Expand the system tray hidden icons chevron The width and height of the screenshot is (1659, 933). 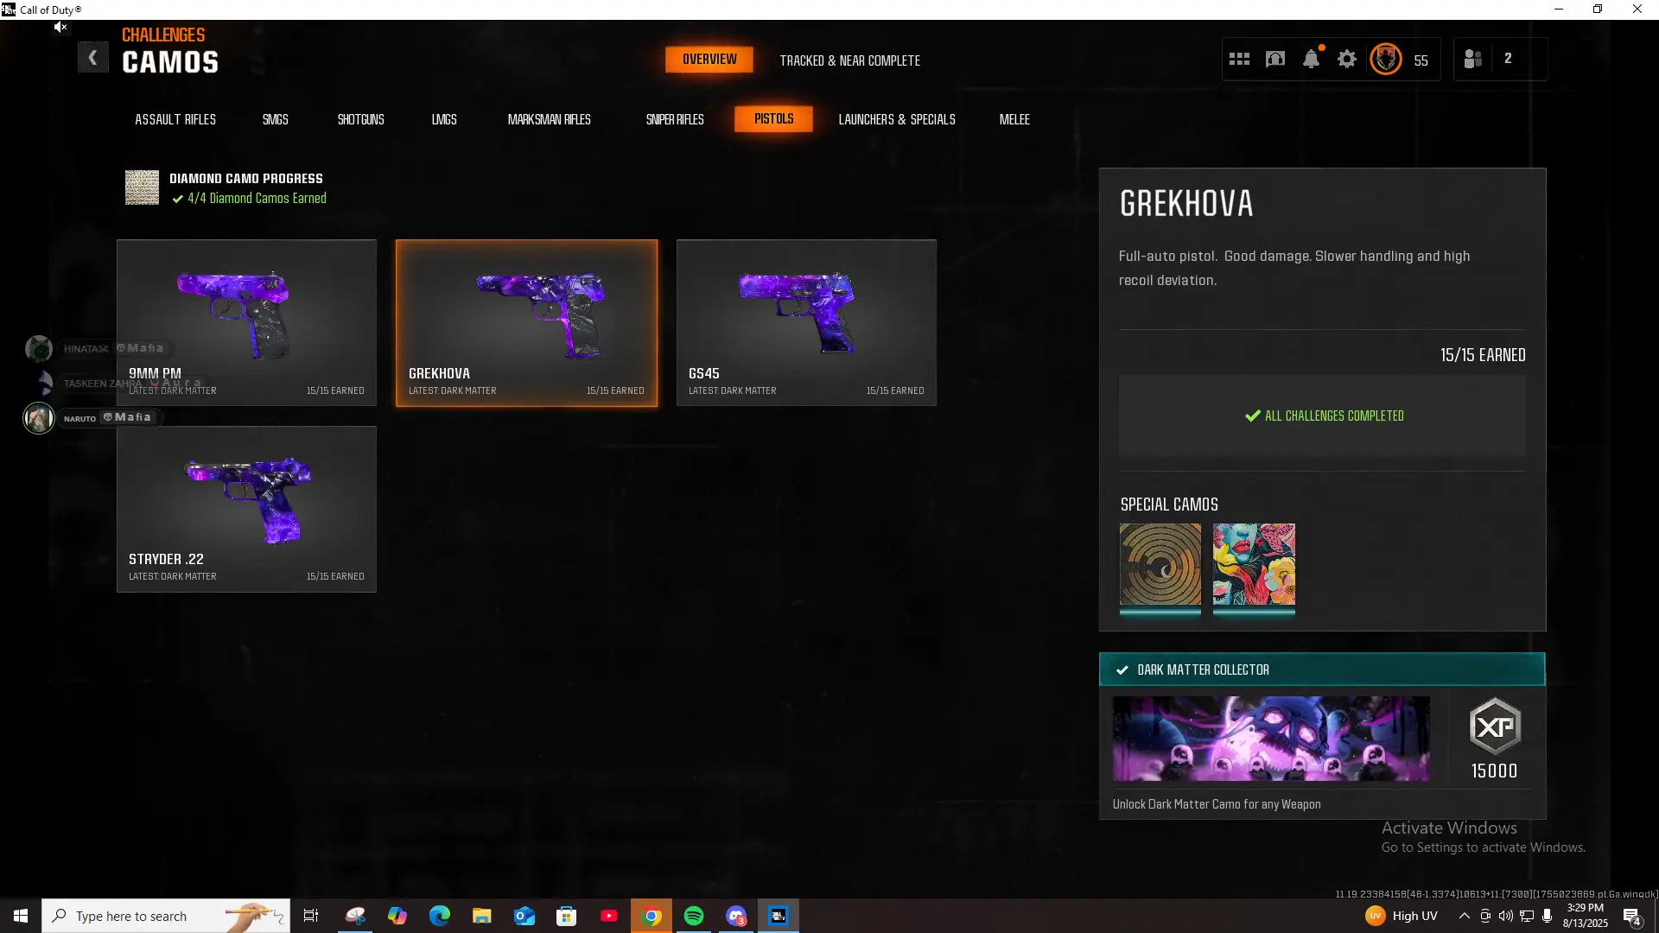click(1464, 916)
